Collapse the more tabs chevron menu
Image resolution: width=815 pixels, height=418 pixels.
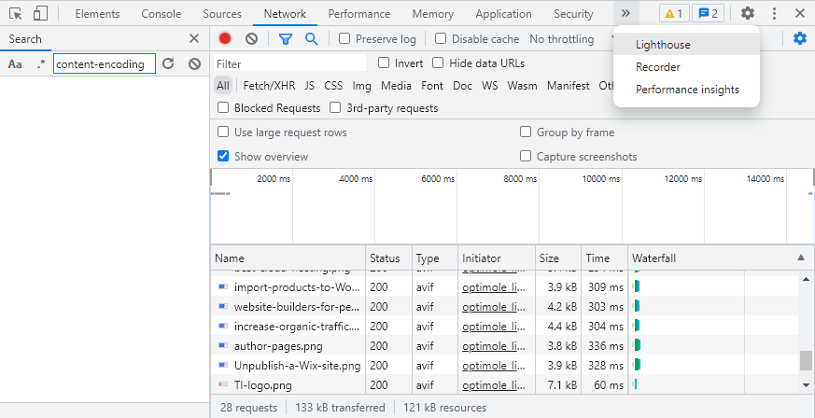tap(625, 13)
